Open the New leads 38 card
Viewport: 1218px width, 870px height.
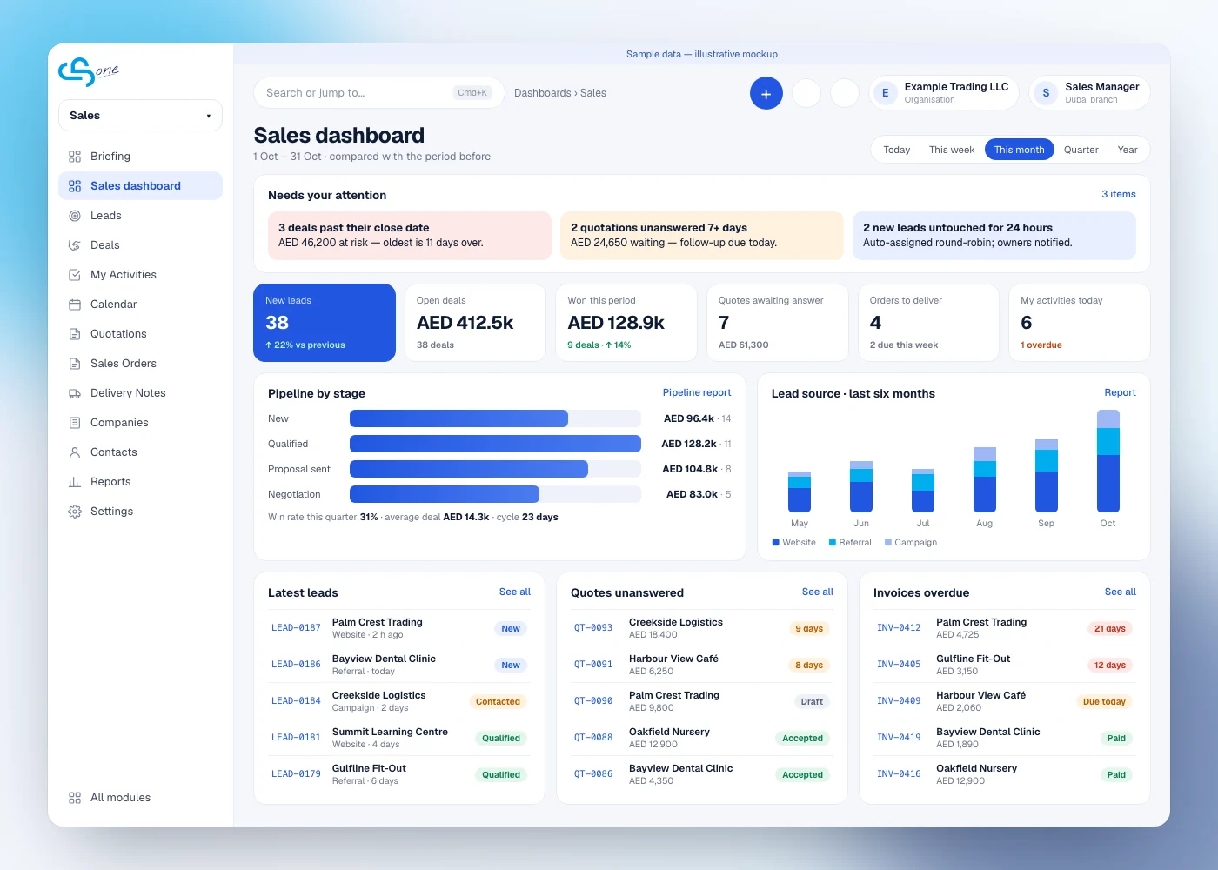[x=325, y=323]
